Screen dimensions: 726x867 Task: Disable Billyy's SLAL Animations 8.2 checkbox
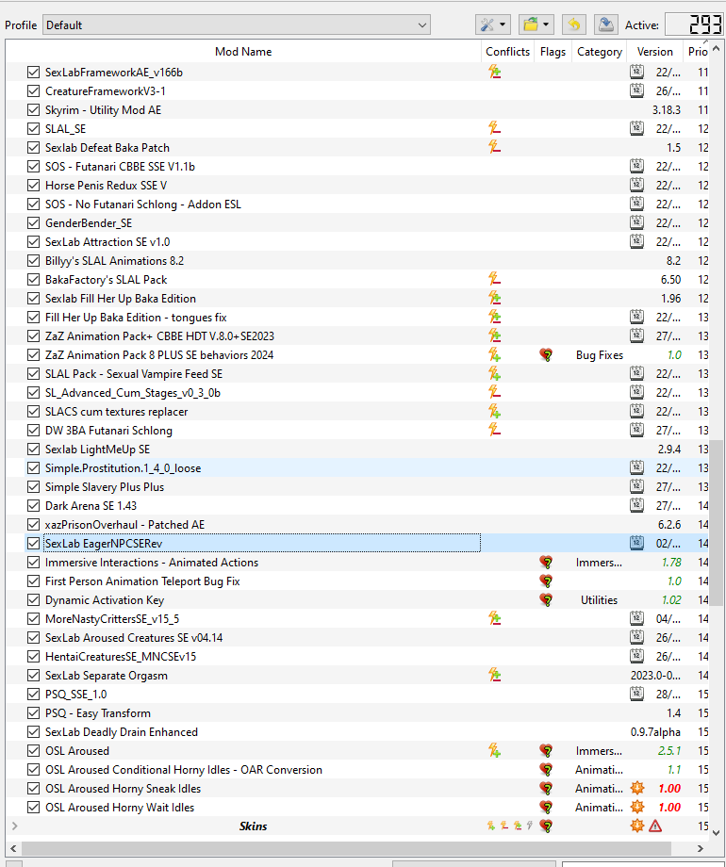(x=33, y=260)
